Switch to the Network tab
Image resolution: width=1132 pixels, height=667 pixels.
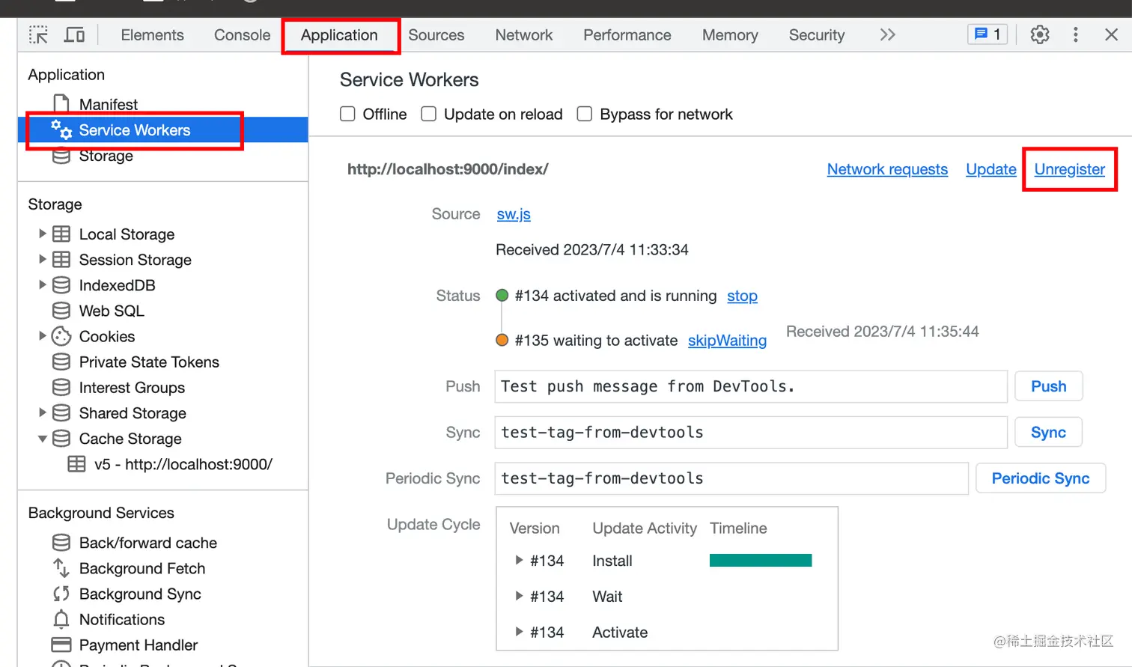pyautogui.click(x=523, y=35)
